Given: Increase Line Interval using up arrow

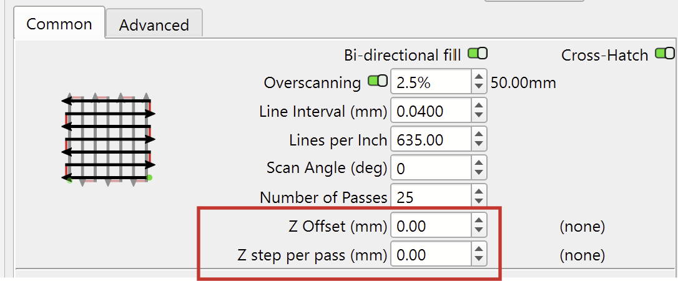Looking at the screenshot, I should point(478,106).
